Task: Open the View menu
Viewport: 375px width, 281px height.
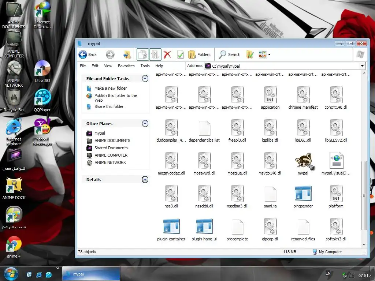Action: coord(108,66)
